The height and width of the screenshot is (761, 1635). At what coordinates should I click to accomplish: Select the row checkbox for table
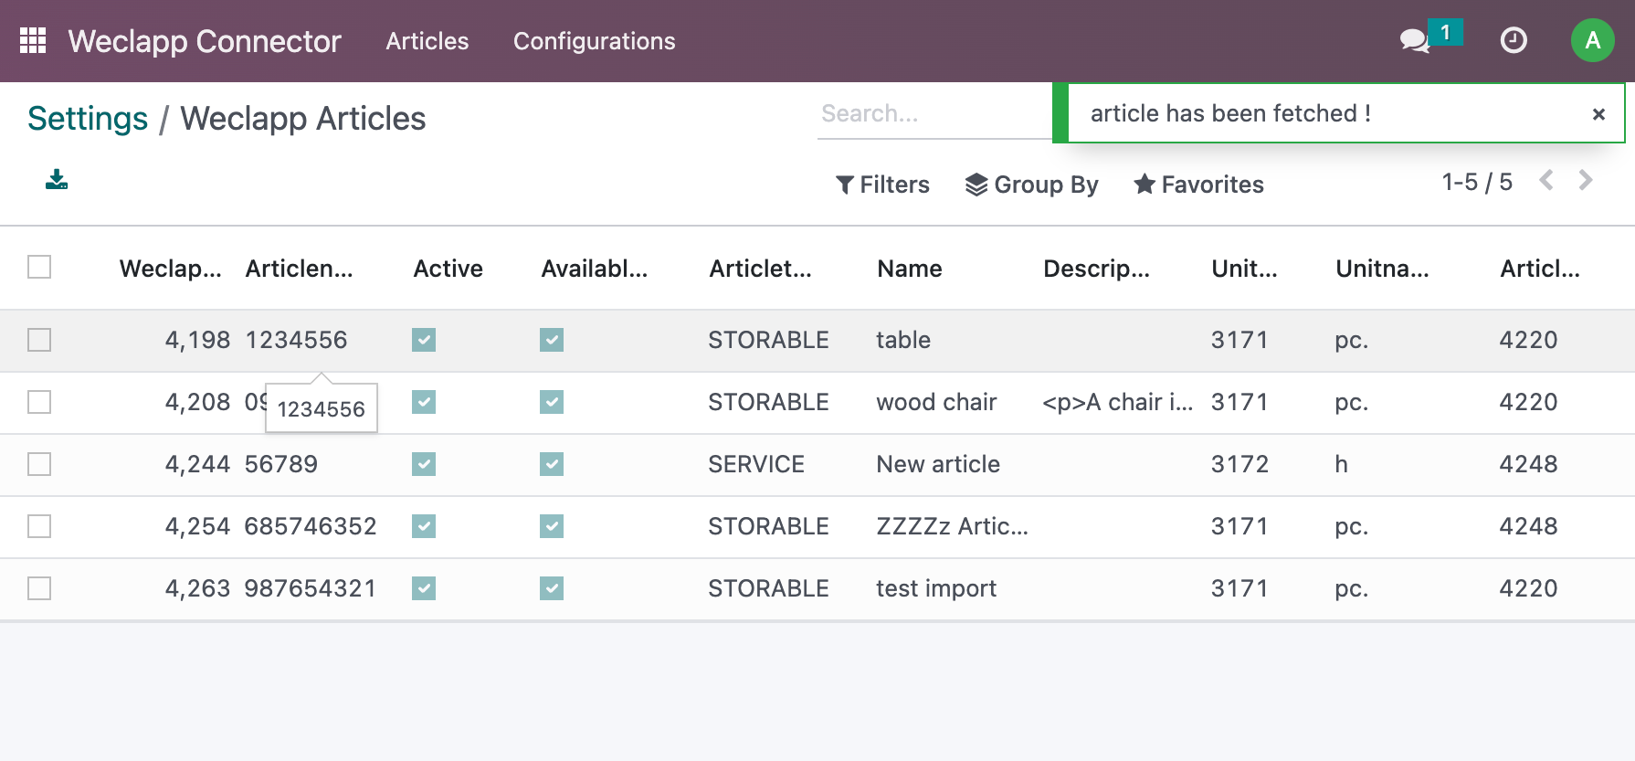[x=39, y=340]
